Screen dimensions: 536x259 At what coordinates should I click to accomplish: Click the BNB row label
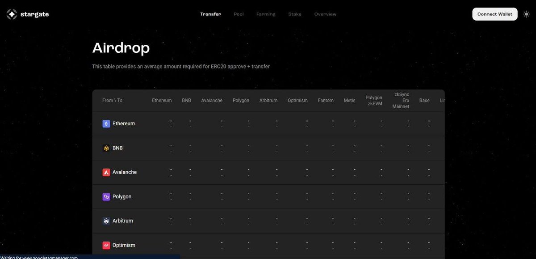coord(117,148)
